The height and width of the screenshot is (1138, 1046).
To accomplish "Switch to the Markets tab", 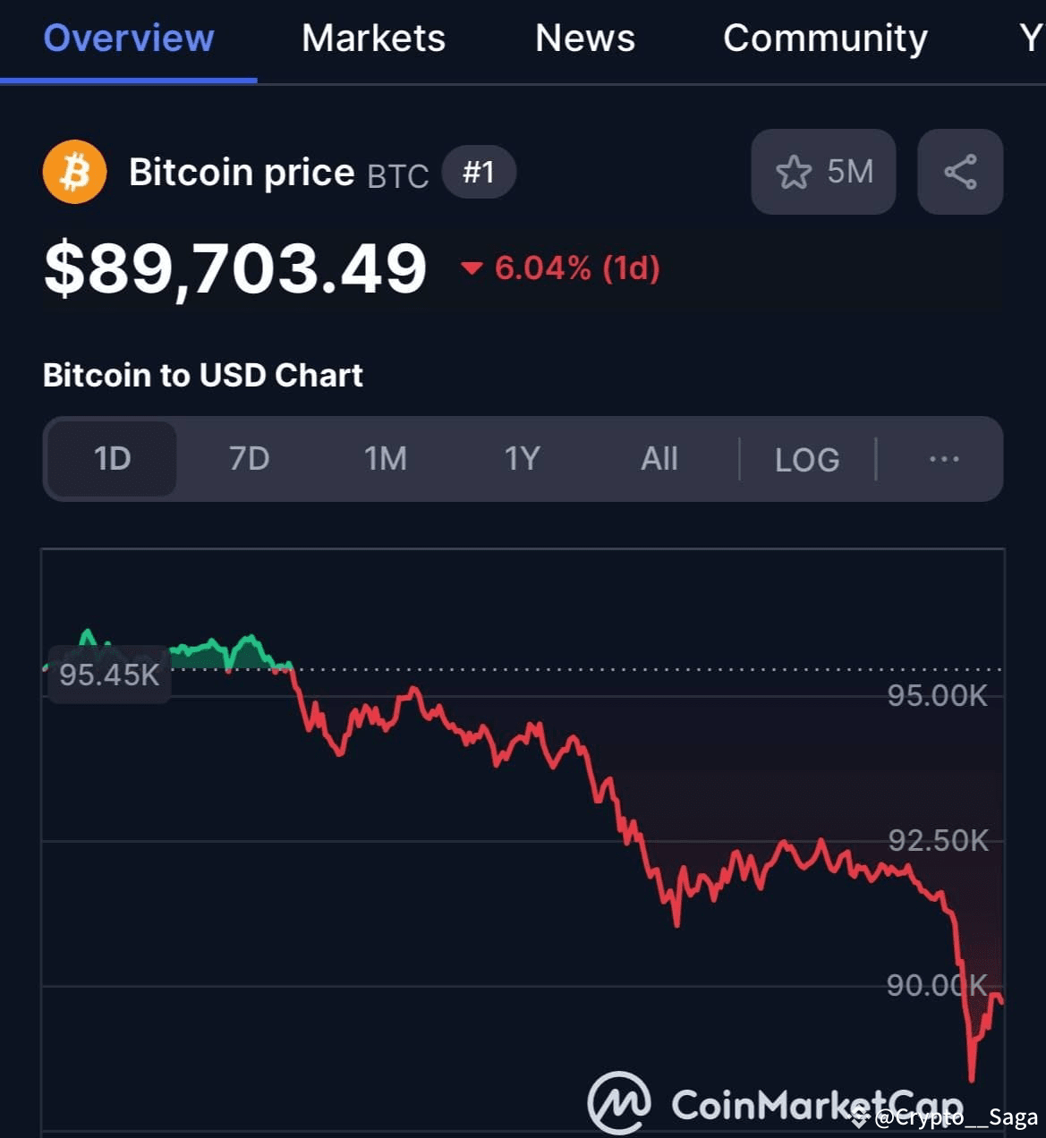I will click(373, 38).
